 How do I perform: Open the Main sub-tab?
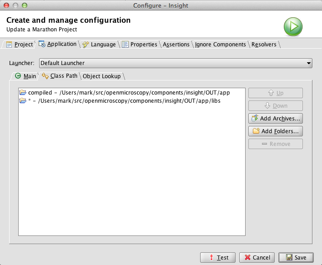point(25,76)
